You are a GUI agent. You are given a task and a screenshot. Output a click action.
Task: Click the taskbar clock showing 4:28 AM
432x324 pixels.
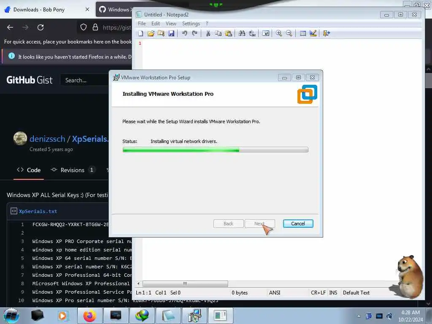click(x=410, y=316)
